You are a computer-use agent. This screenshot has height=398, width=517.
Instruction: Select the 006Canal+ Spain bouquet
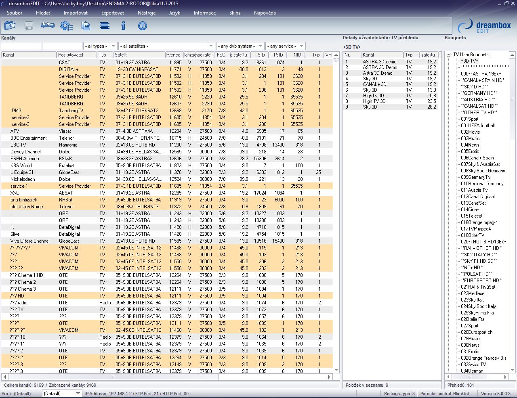[477, 158]
